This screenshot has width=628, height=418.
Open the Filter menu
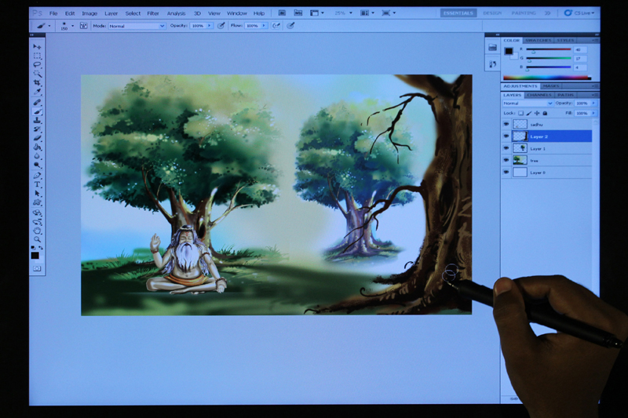153,13
